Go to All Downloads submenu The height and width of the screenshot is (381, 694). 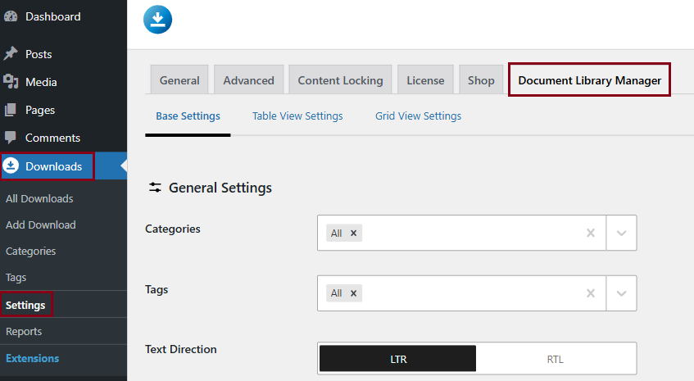(x=39, y=198)
